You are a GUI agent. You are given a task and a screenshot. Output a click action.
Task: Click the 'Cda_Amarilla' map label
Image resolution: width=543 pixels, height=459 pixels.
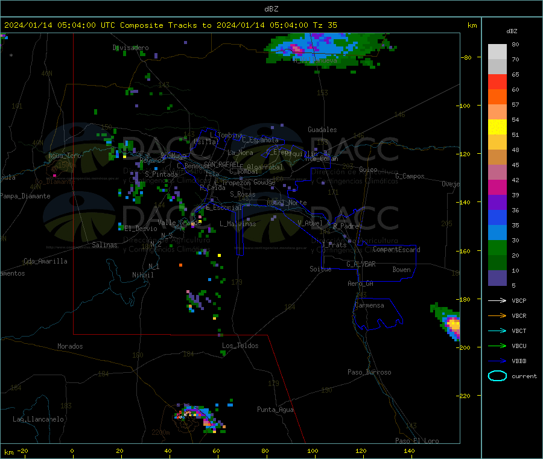click(x=45, y=261)
